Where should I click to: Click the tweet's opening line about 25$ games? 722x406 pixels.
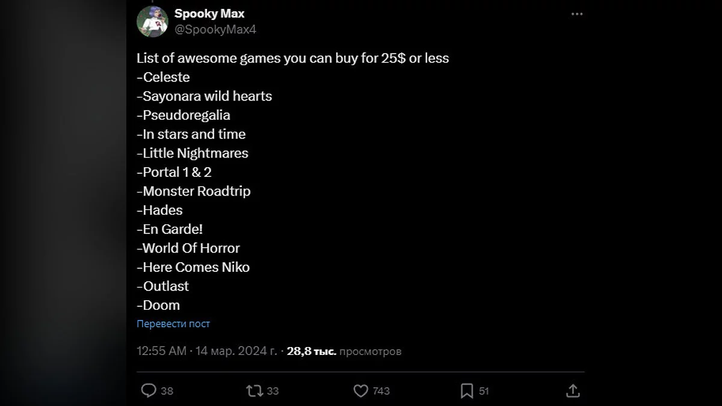pos(292,58)
